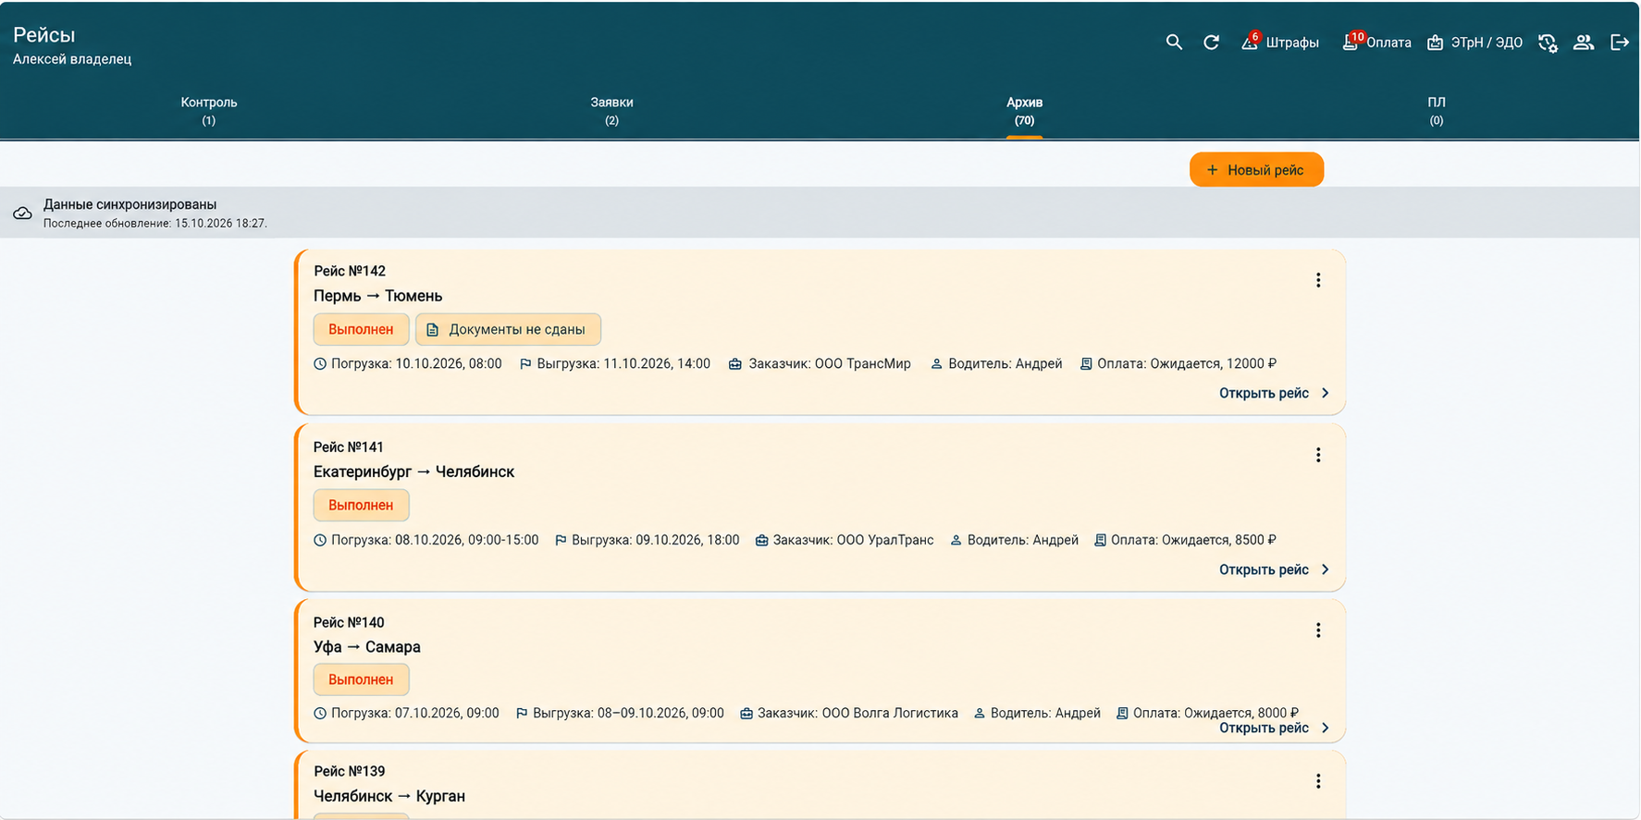Click route title Челябинск → Курган

pyautogui.click(x=389, y=796)
